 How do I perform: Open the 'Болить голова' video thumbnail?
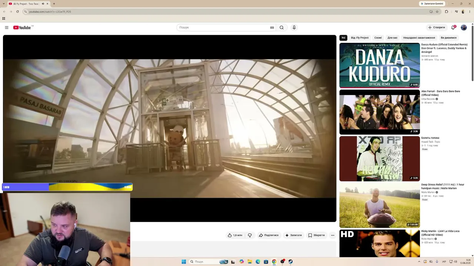[x=380, y=158]
